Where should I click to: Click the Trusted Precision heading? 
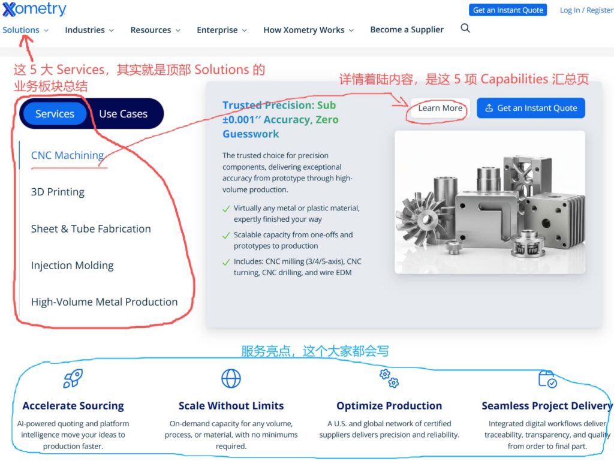tap(281, 119)
